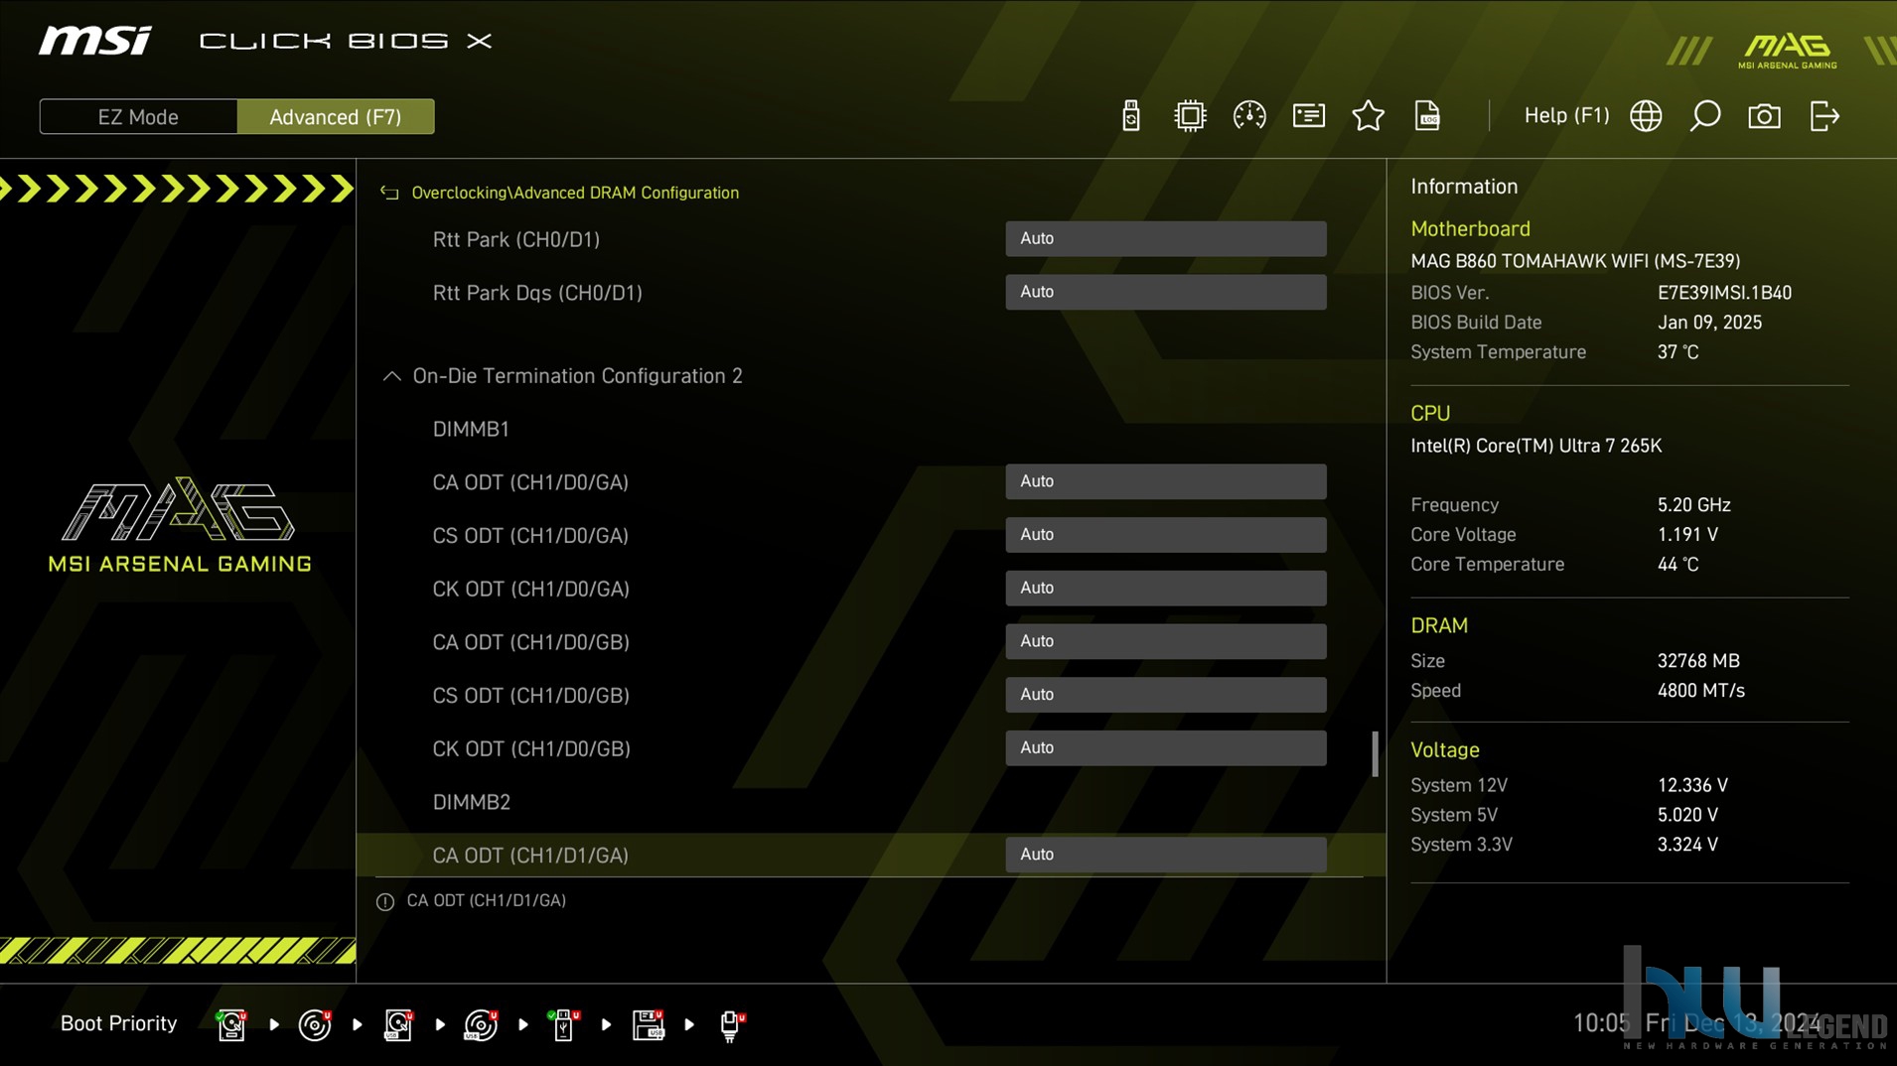Select the Rtt Park Dqs (CH0/D1) label
The height and width of the screenshot is (1066, 1897).
537,293
